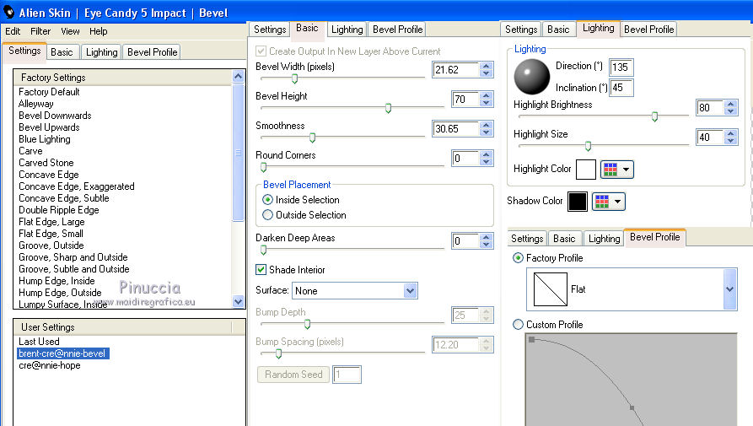Click the Highlight Color white swatch

(586, 169)
